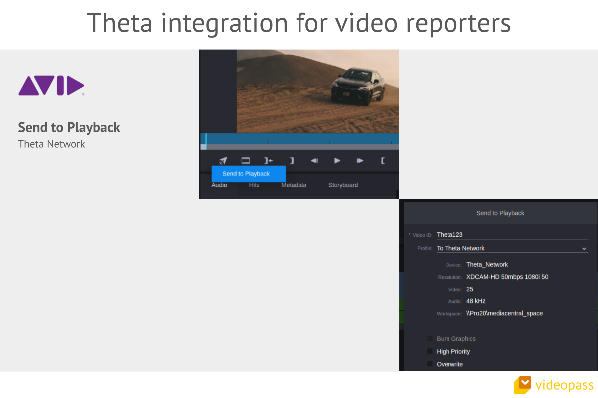Screen dimensions: 598x398
Task: Click resolution XDCAM-HD 50mbps 1080i 50
Action: tap(507, 277)
